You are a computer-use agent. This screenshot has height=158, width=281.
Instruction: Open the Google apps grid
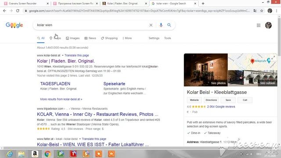[259, 25]
